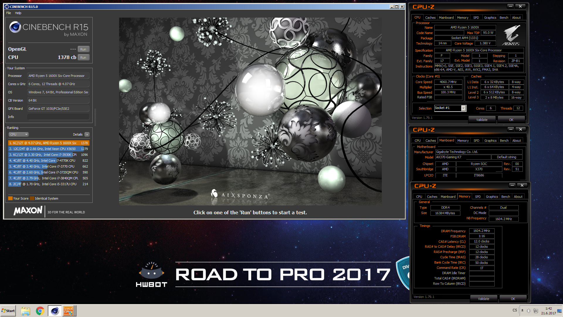
Task: Open Bench tab in top CPU-Z window
Action: 504,18
